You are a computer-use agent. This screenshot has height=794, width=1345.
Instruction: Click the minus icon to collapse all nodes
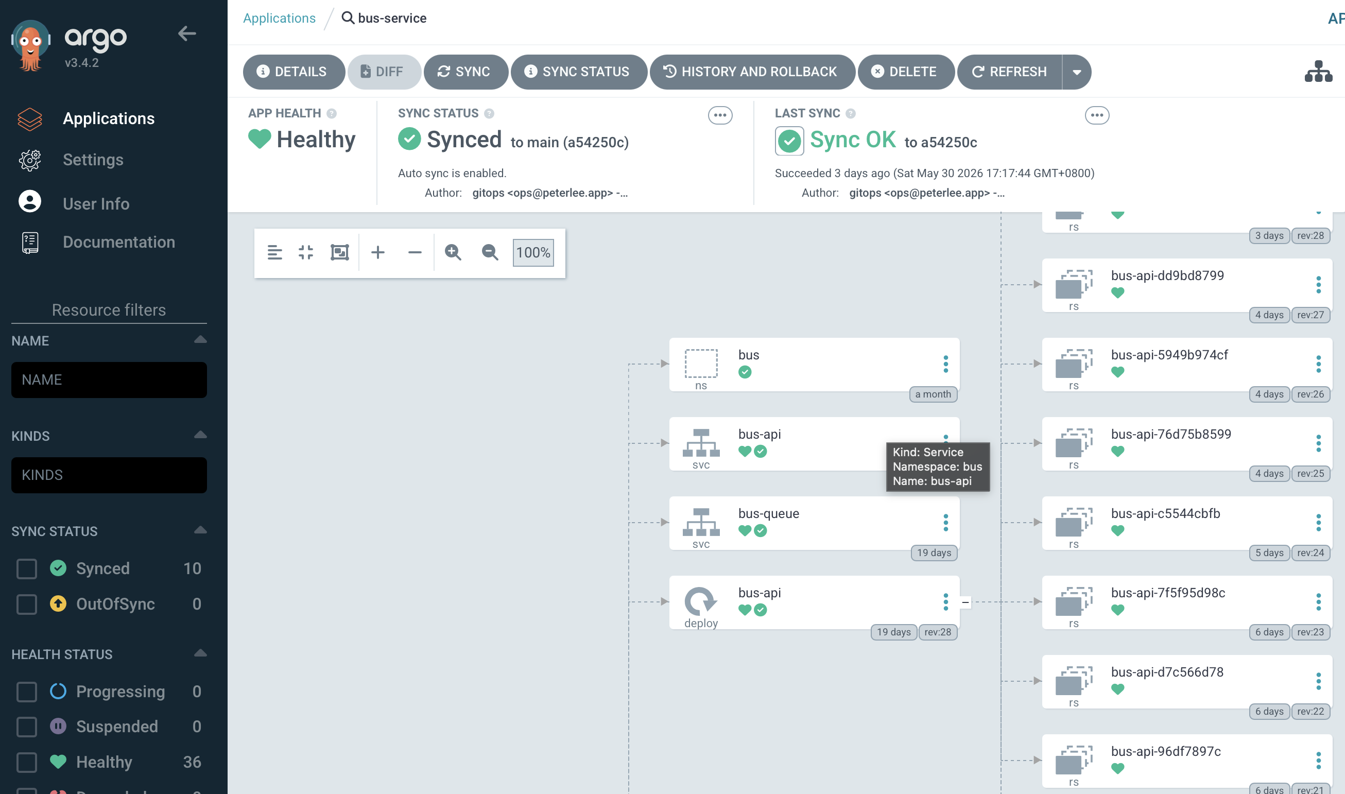[x=415, y=252]
